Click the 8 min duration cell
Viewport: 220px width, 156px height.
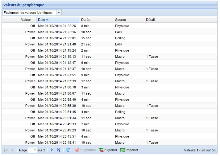pos(85,26)
